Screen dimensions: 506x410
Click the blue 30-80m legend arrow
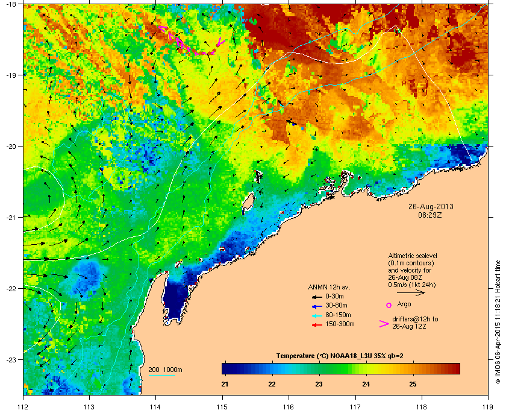coord(317,306)
